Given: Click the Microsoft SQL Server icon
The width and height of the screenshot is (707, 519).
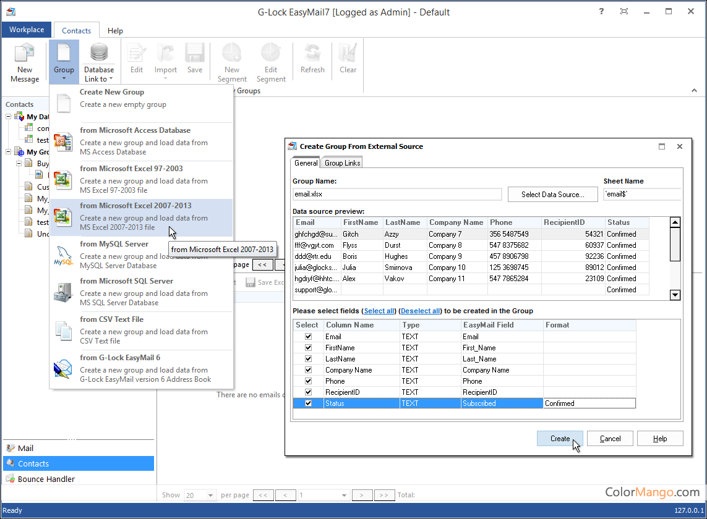Looking at the screenshot, I should [64, 292].
